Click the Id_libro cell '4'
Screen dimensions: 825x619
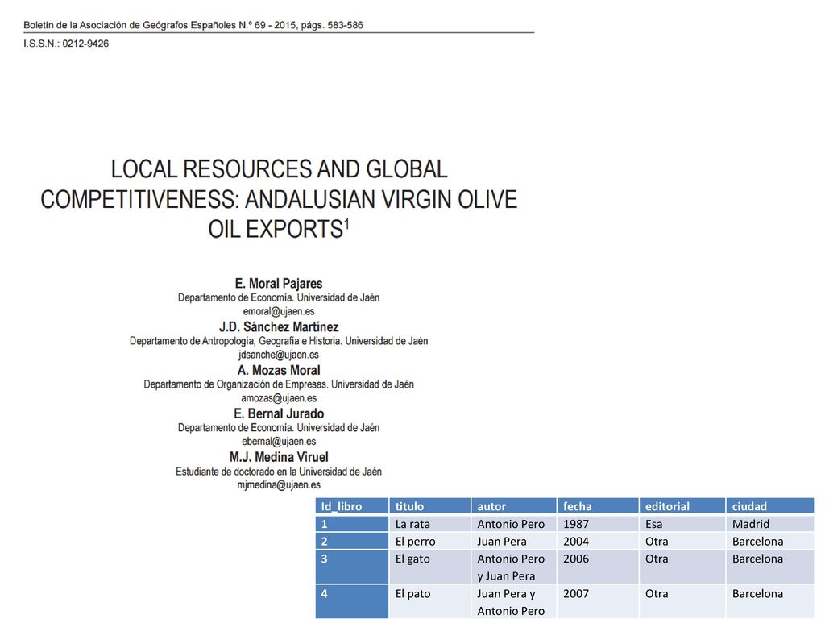352,601
